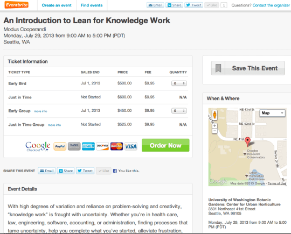Click the $525.00 price cell
This screenshot has width=291, height=234.
click(124, 124)
